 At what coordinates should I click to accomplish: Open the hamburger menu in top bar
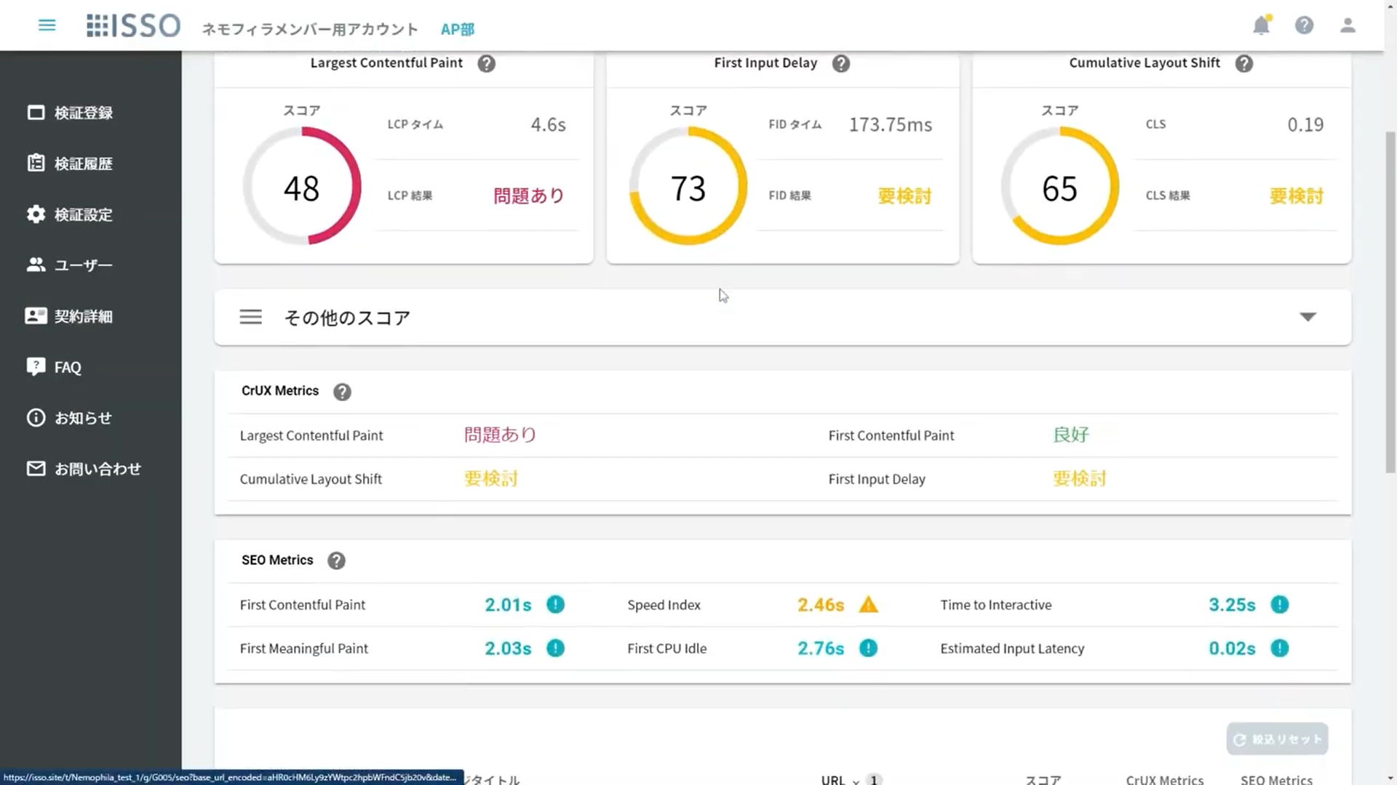click(47, 25)
